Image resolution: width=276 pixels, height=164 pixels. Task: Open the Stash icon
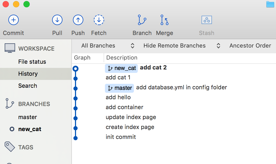click(206, 20)
